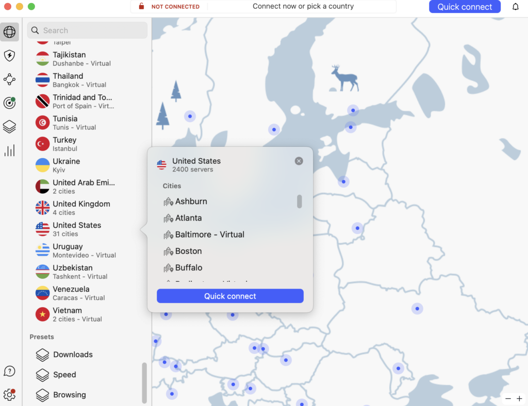This screenshot has height=406, width=528.
Task: Click the United Kingdom flag icon
Action: [42, 208]
